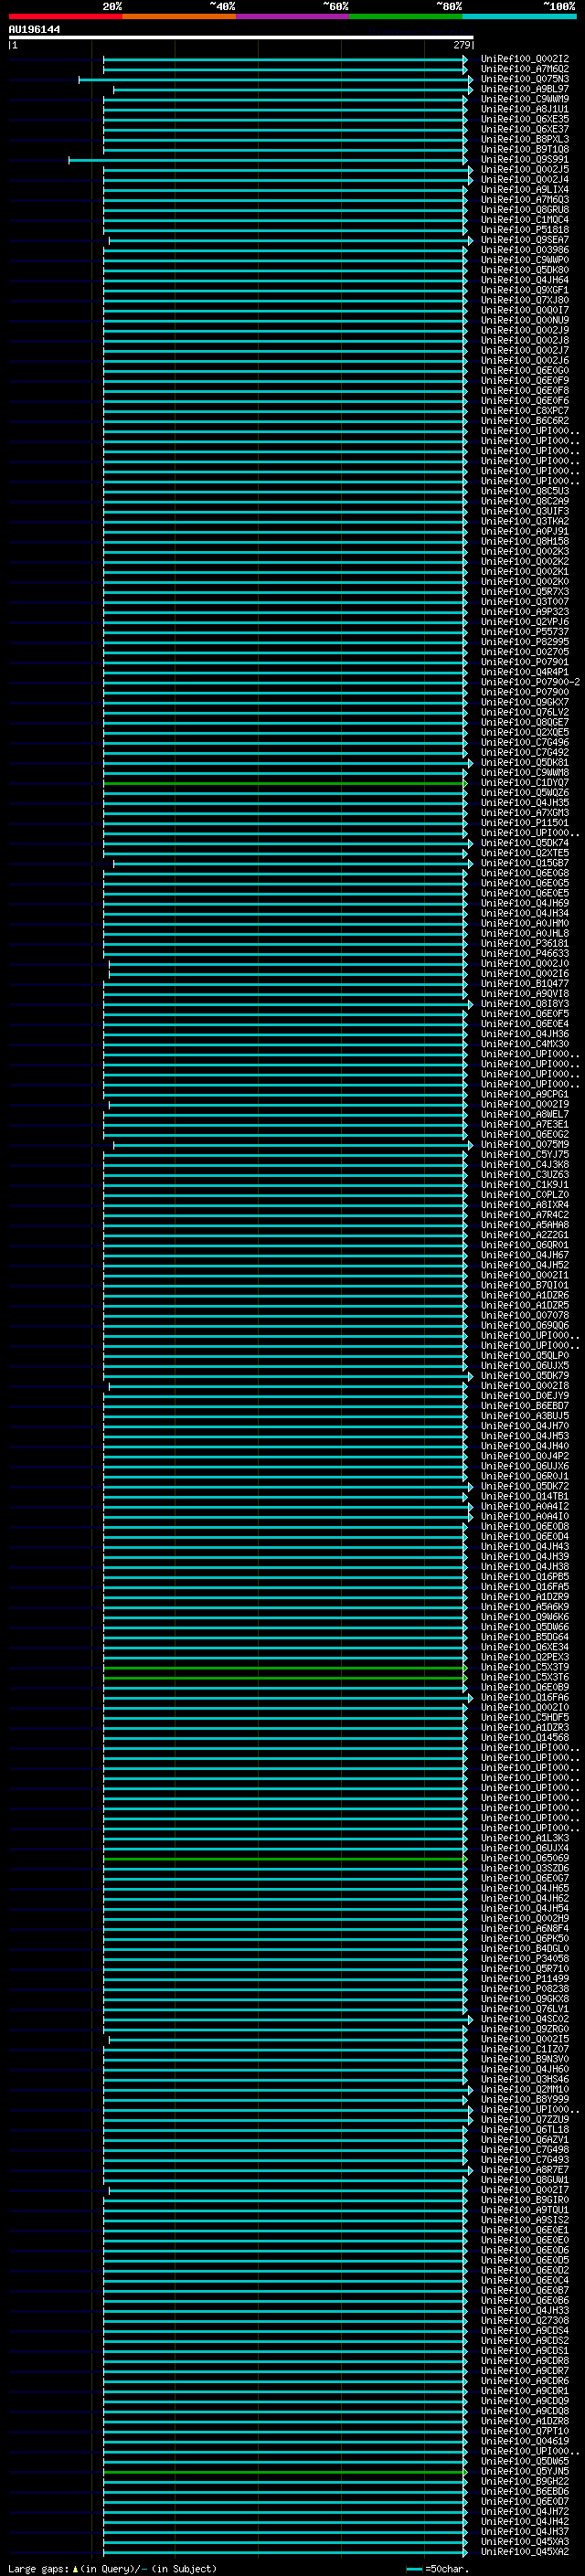Click hit label UniRef100_Q7XJ80

pyautogui.click(x=524, y=300)
